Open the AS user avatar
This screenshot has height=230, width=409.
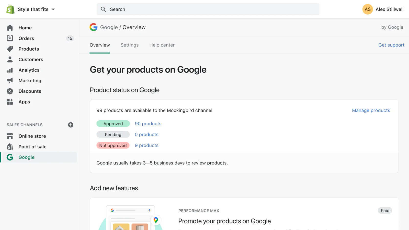pyautogui.click(x=368, y=9)
